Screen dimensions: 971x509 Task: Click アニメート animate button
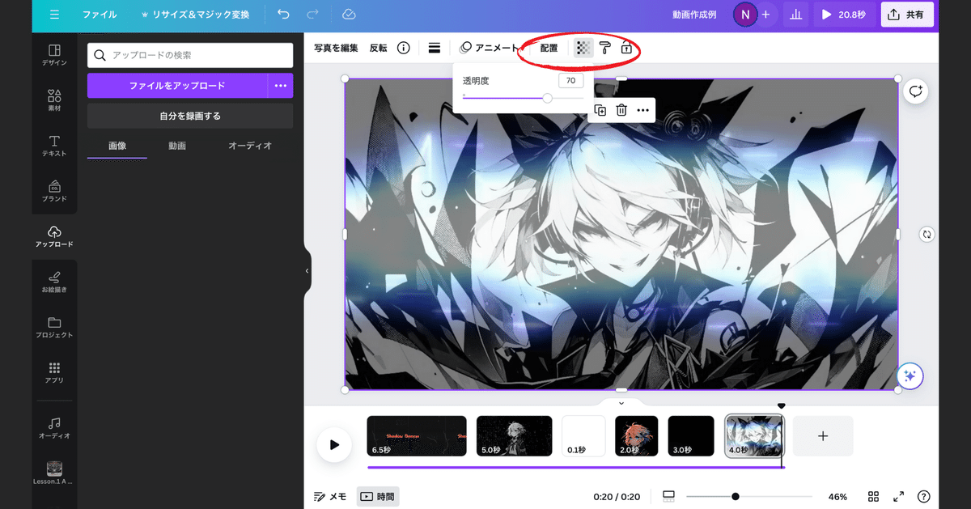pyautogui.click(x=490, y=48)
